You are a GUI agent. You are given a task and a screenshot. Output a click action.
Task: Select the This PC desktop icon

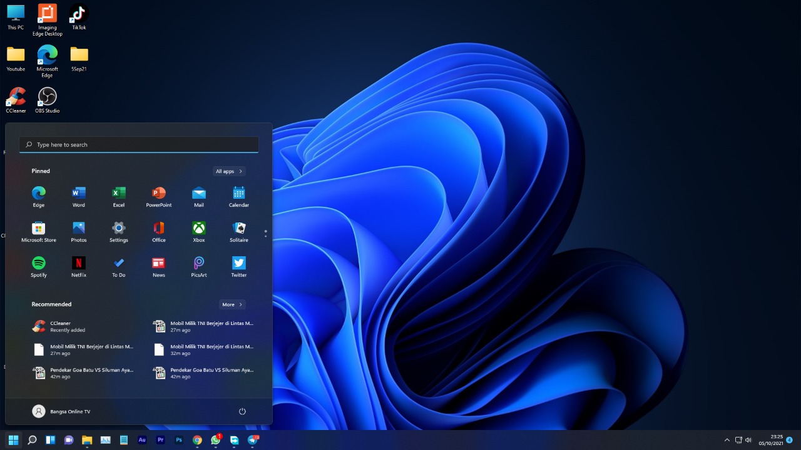(x=16, y=17)
